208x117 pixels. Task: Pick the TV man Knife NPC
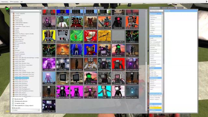[x=132, y=50]
